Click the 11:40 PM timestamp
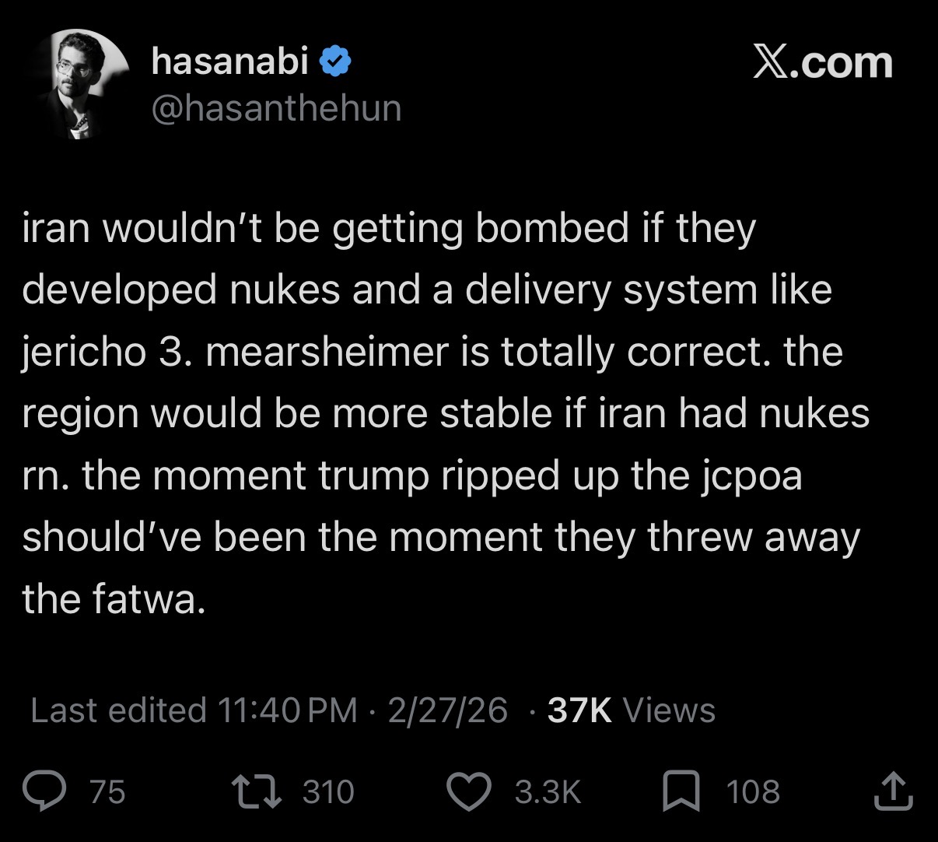Screen dimensions: 938x842 [x=287, y=710]
